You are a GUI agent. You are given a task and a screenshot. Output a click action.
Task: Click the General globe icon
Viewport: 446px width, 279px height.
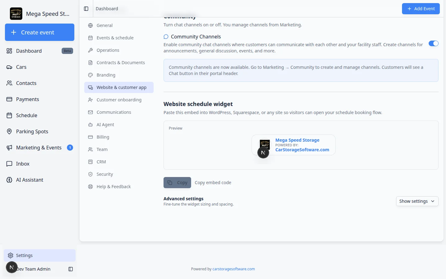[90, 25]
